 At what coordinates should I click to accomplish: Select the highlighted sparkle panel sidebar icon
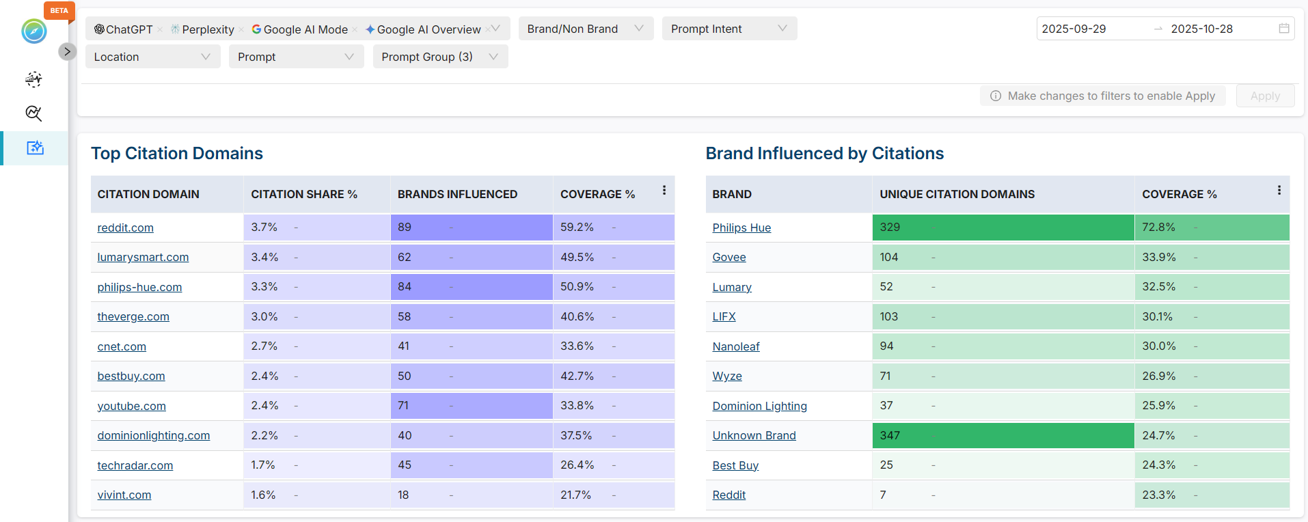coord(35,148)
